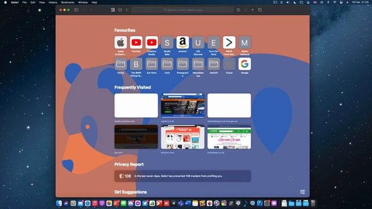
Task: Open the Car Parts favourites folder
Action: 152,64
